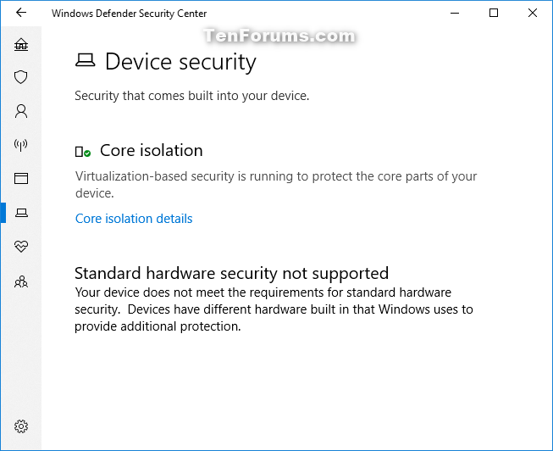
Task: Click the Device security page title
Action: tap(180, 62)
